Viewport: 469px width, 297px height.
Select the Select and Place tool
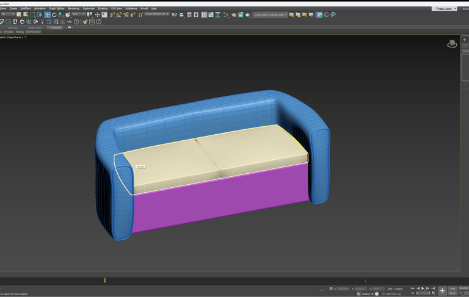pos(68,15)
